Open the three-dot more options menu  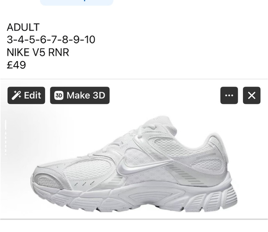[x=229, y=95]
